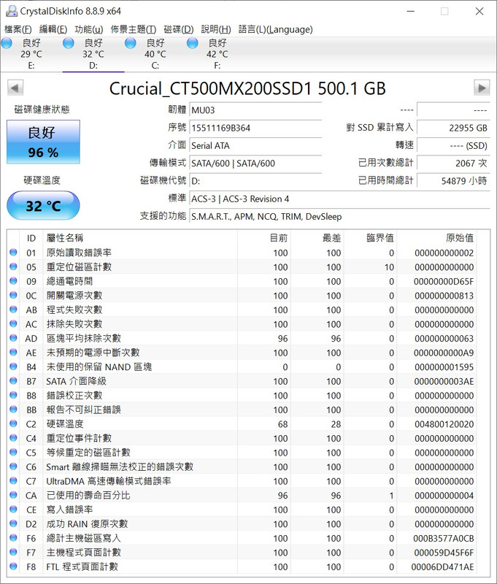The height and width of the screenshot is (584, 497).
Task: Click the 屬性名稱 column header
Action: [x=140, y=238]
